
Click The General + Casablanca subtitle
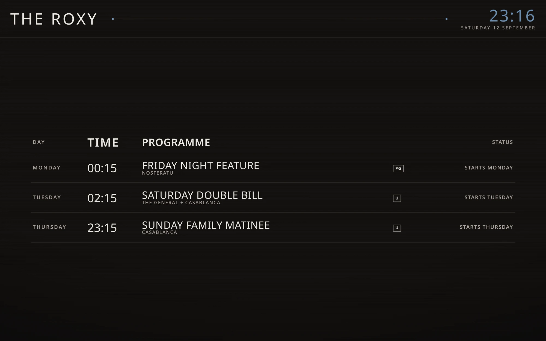tap(181, 203)
